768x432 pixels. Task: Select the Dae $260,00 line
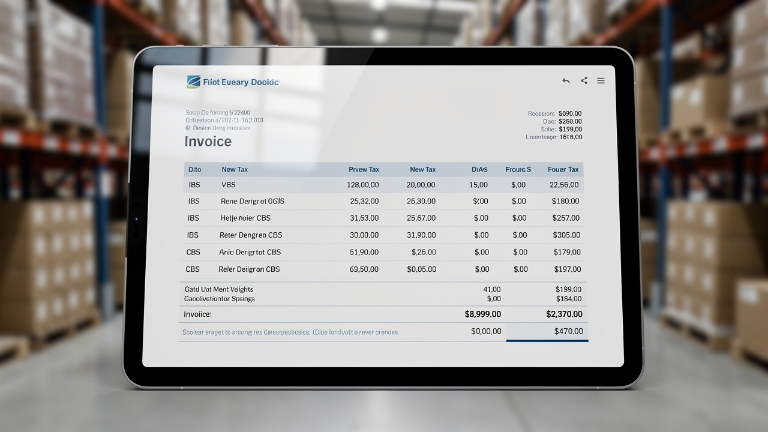tap(562, 121)
